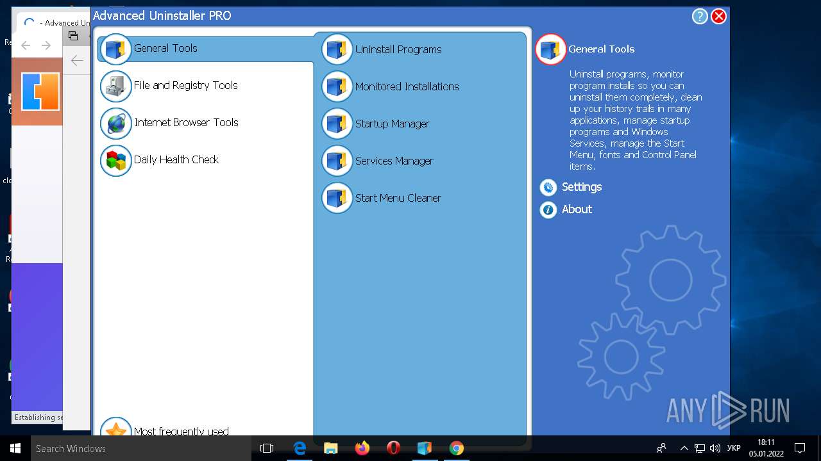Select General Tools menu label

click(x=165, y=48)
